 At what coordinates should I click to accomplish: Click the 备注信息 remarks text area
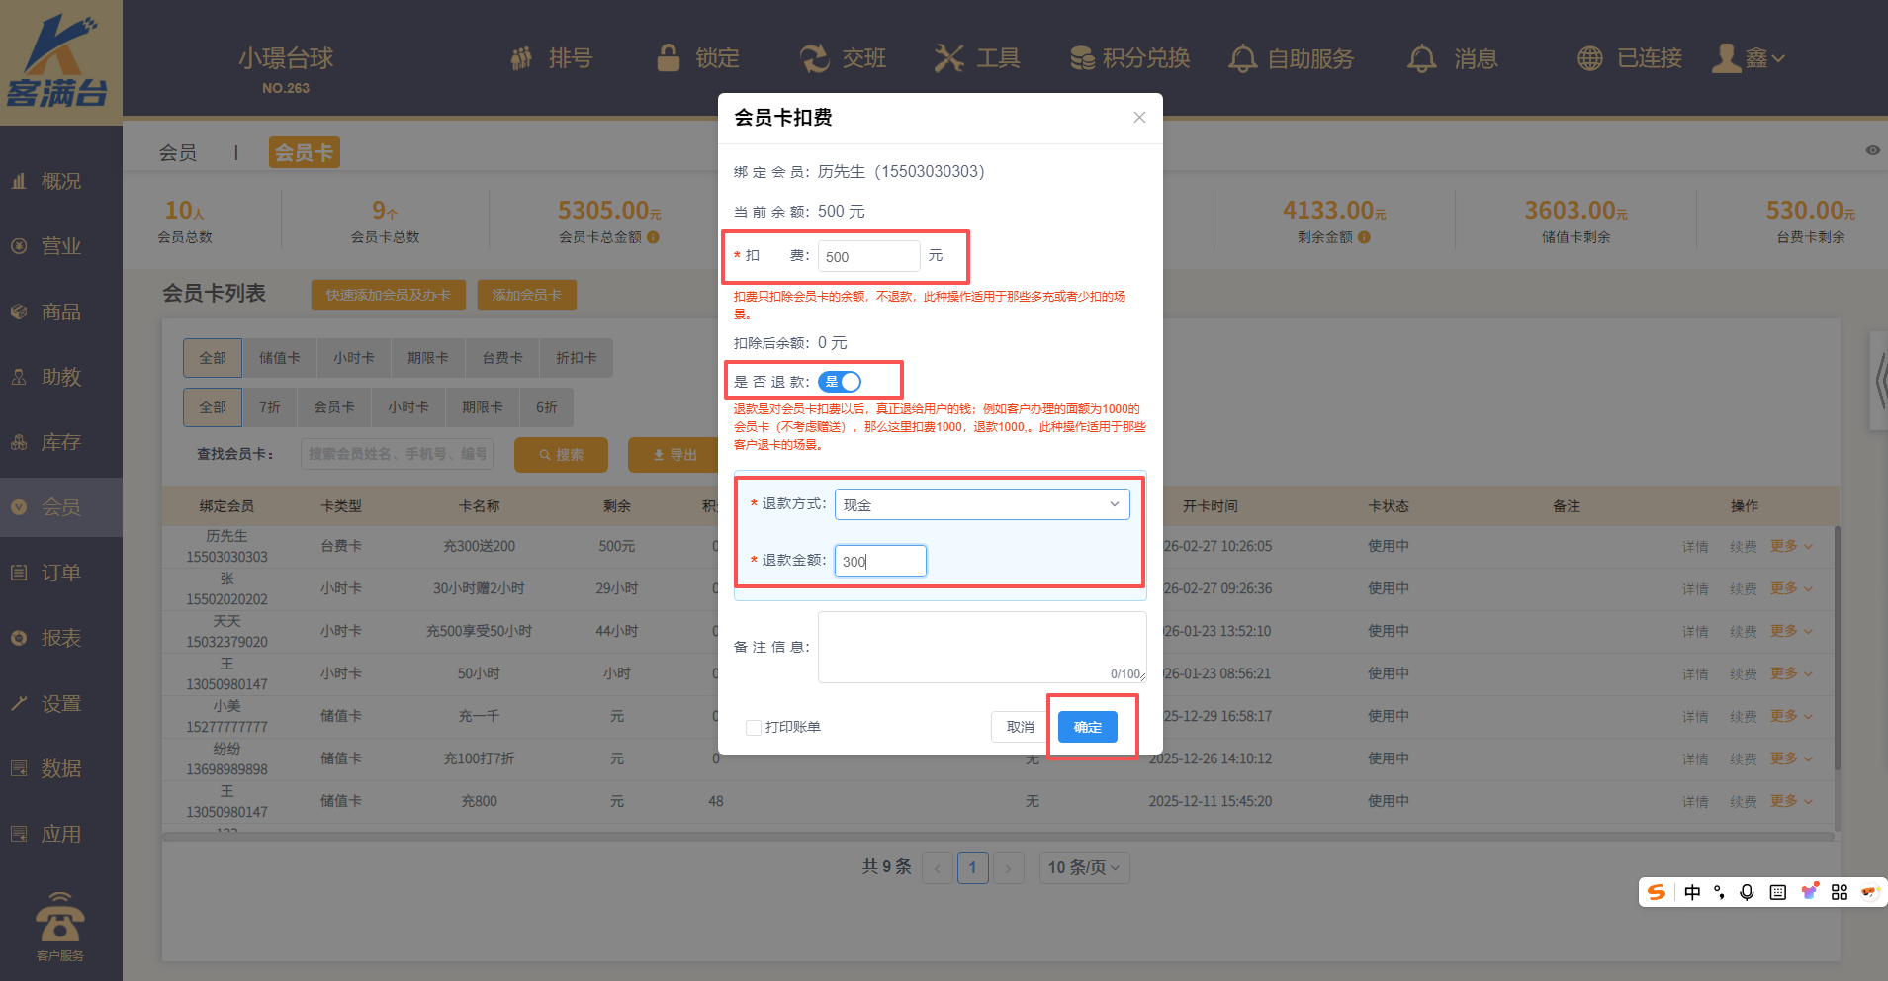pos(981,647)
